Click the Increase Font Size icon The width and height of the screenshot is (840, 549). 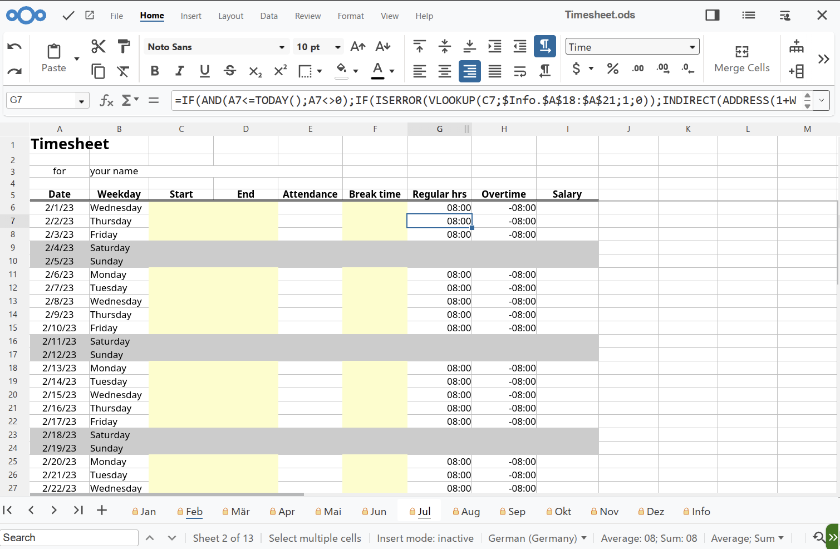coord(357,47)
